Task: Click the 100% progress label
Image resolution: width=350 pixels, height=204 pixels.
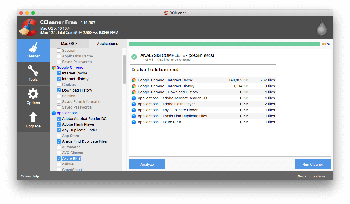Action: pos(326,44)
